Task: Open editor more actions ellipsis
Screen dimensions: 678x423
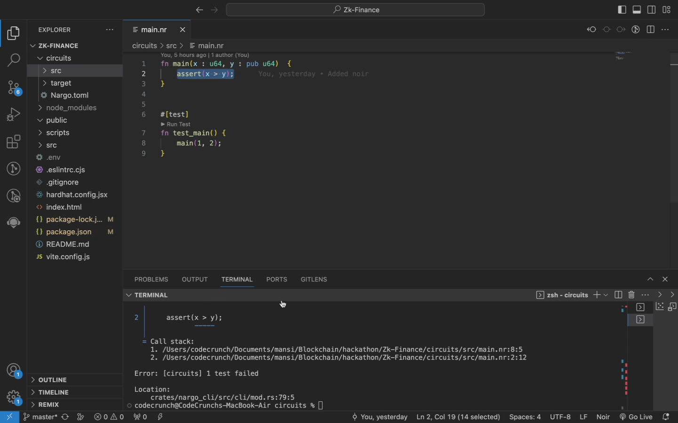Action: point(665,30)
